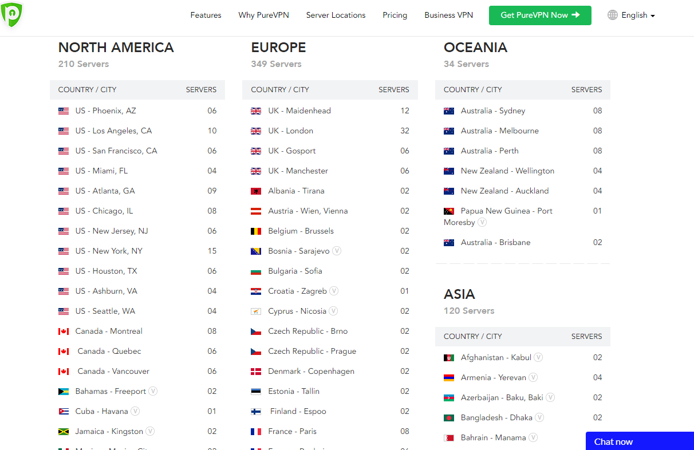The image size is (694, 450).
Task: Click the Azerbaijan flag icon
Action: pyautogui.click(x=449, y=398)
